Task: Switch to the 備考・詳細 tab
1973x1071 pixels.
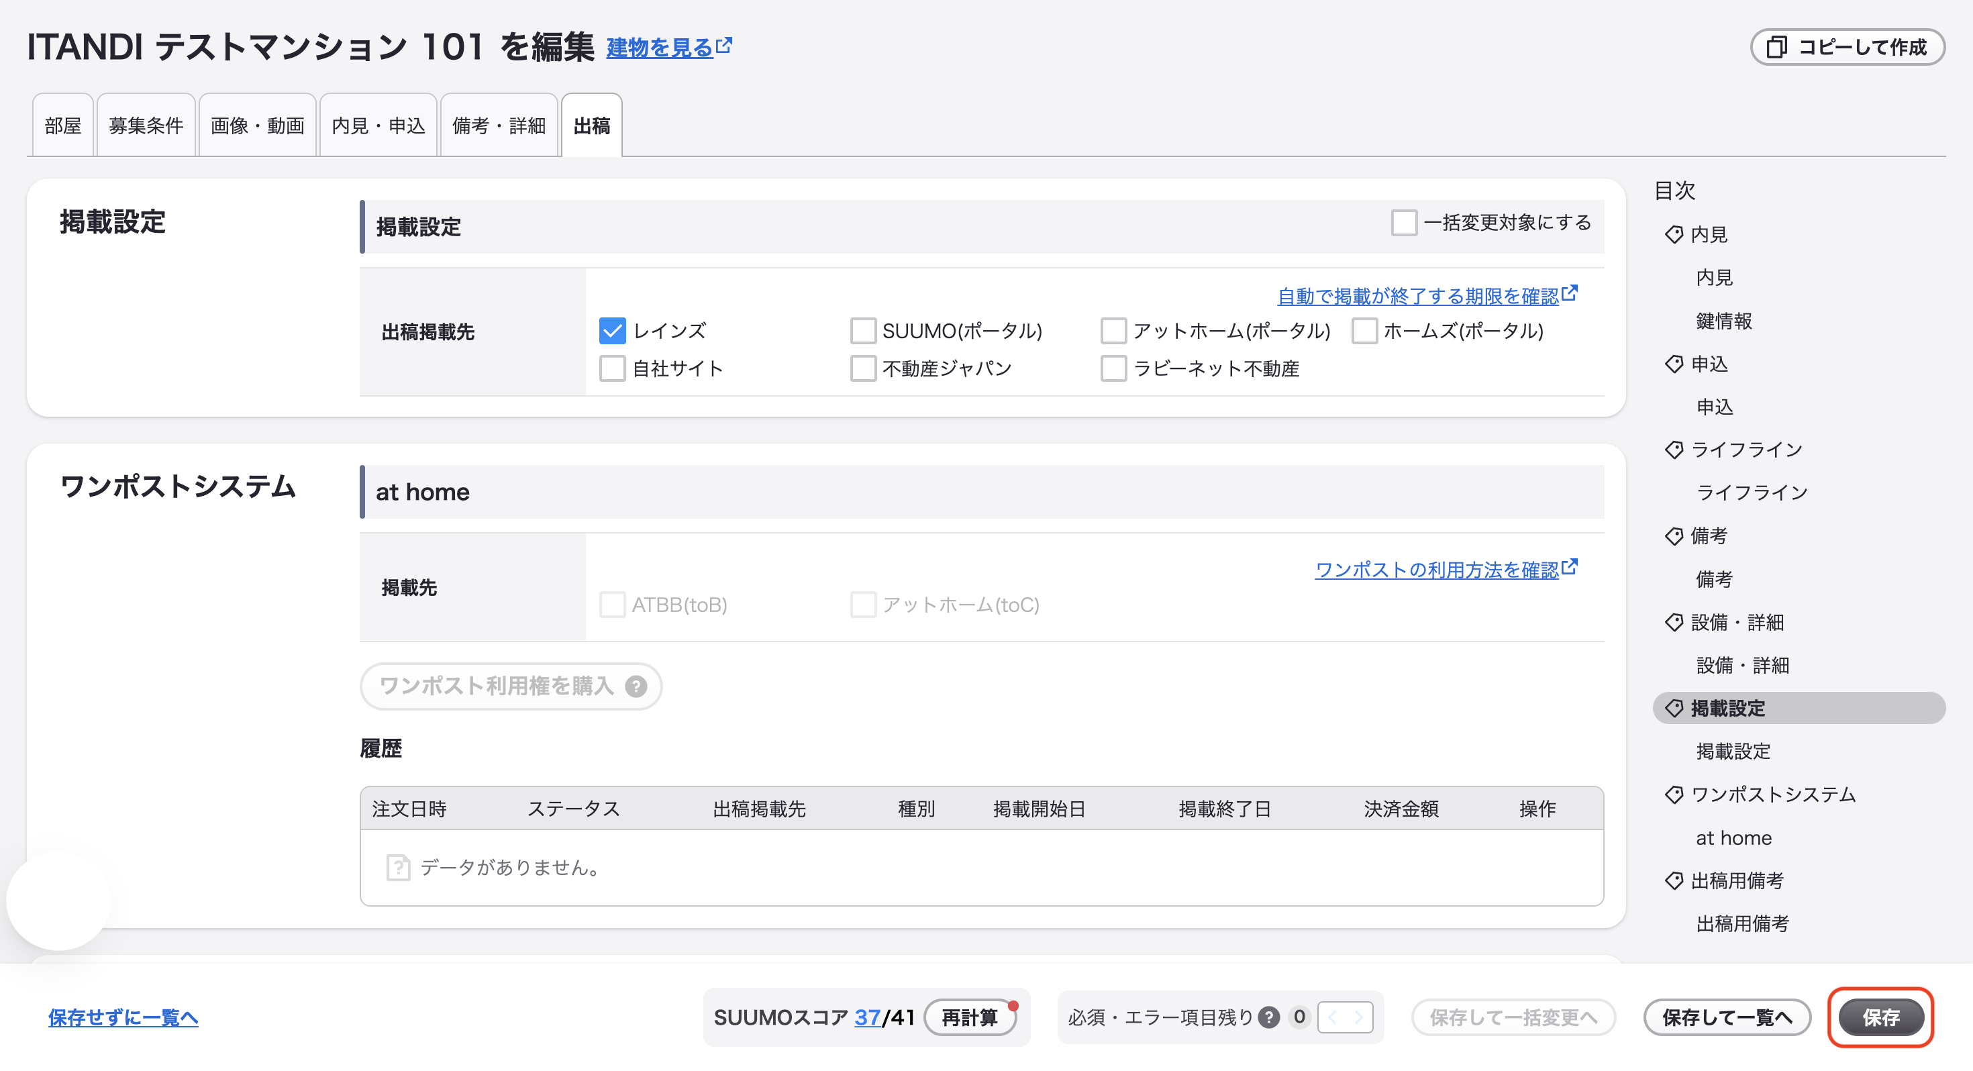Action: coord(499,125)
